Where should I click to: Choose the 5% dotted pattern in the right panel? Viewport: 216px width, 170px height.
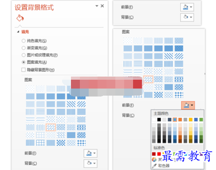click(128, 41)
